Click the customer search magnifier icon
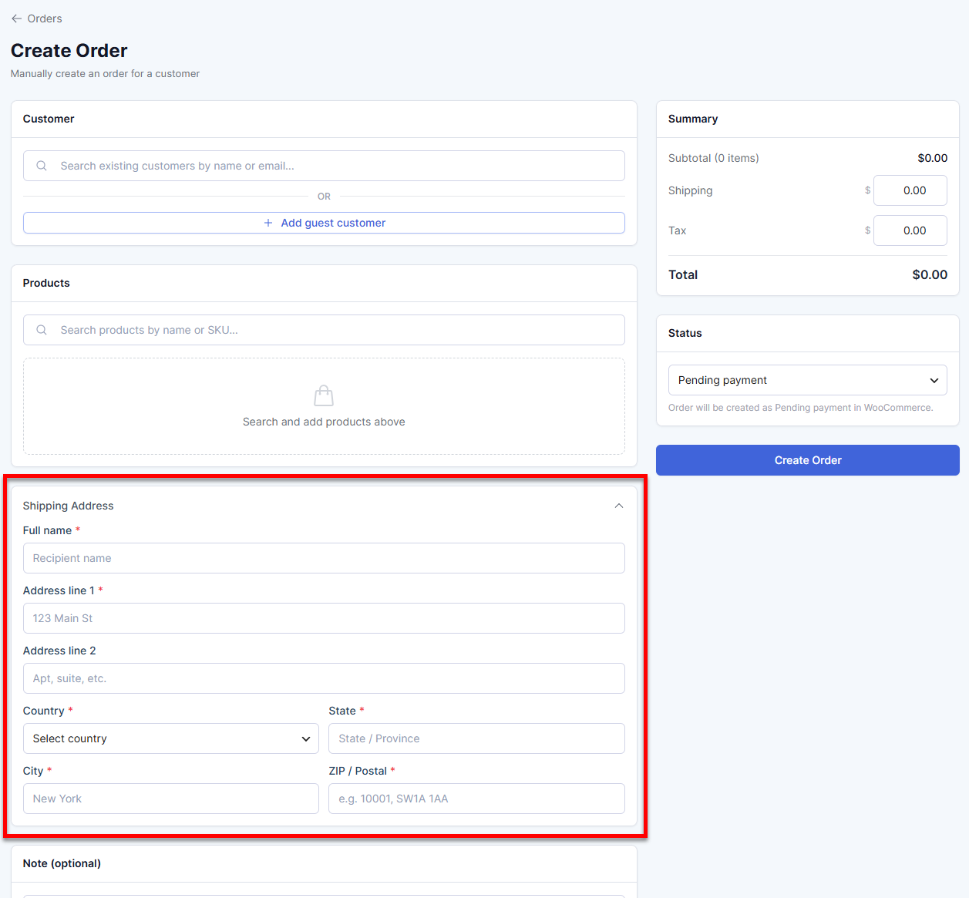 [x=42, y=166]
